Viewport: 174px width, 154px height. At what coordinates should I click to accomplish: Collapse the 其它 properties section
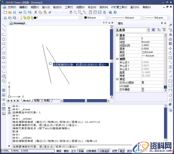click(x=117, y=79)
